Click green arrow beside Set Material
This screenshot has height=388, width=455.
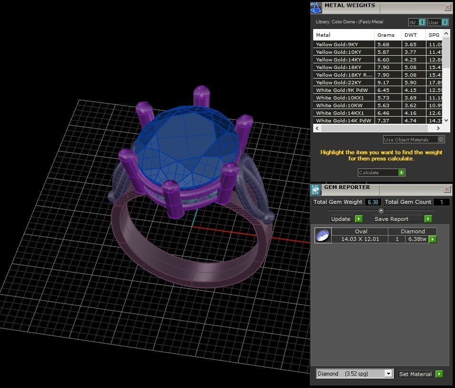pyautogui.click(x=439, y=374)
